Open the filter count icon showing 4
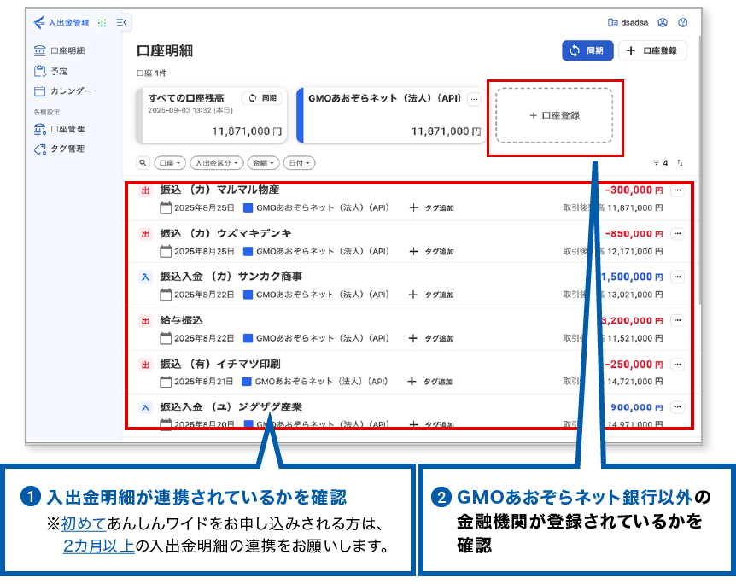This screenshot has height=584, width=736. click(659, 162)
